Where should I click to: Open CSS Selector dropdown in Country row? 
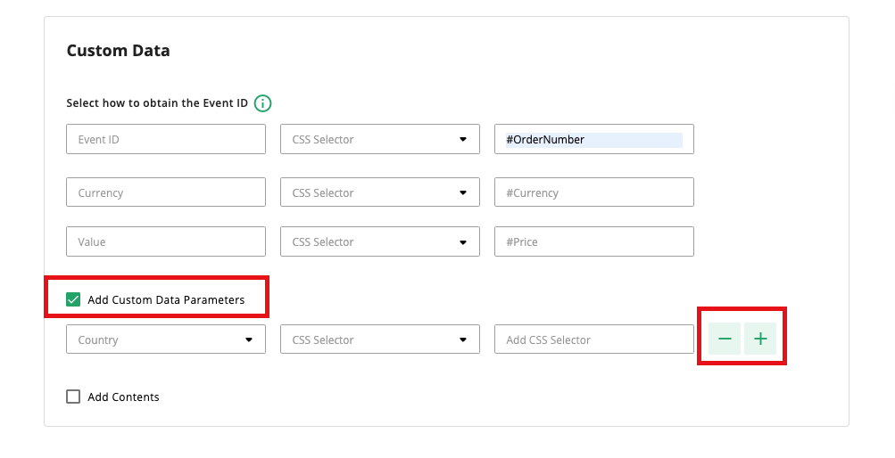pos(380,339)
